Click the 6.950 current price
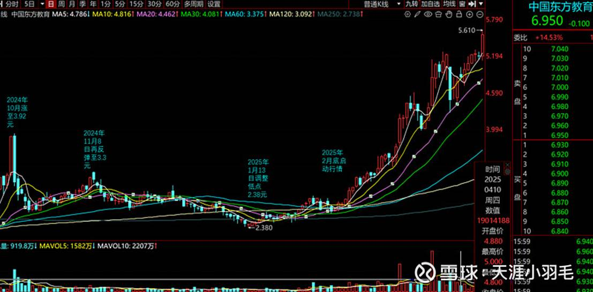This screenshot has width=593, height=292. point(547,21)
